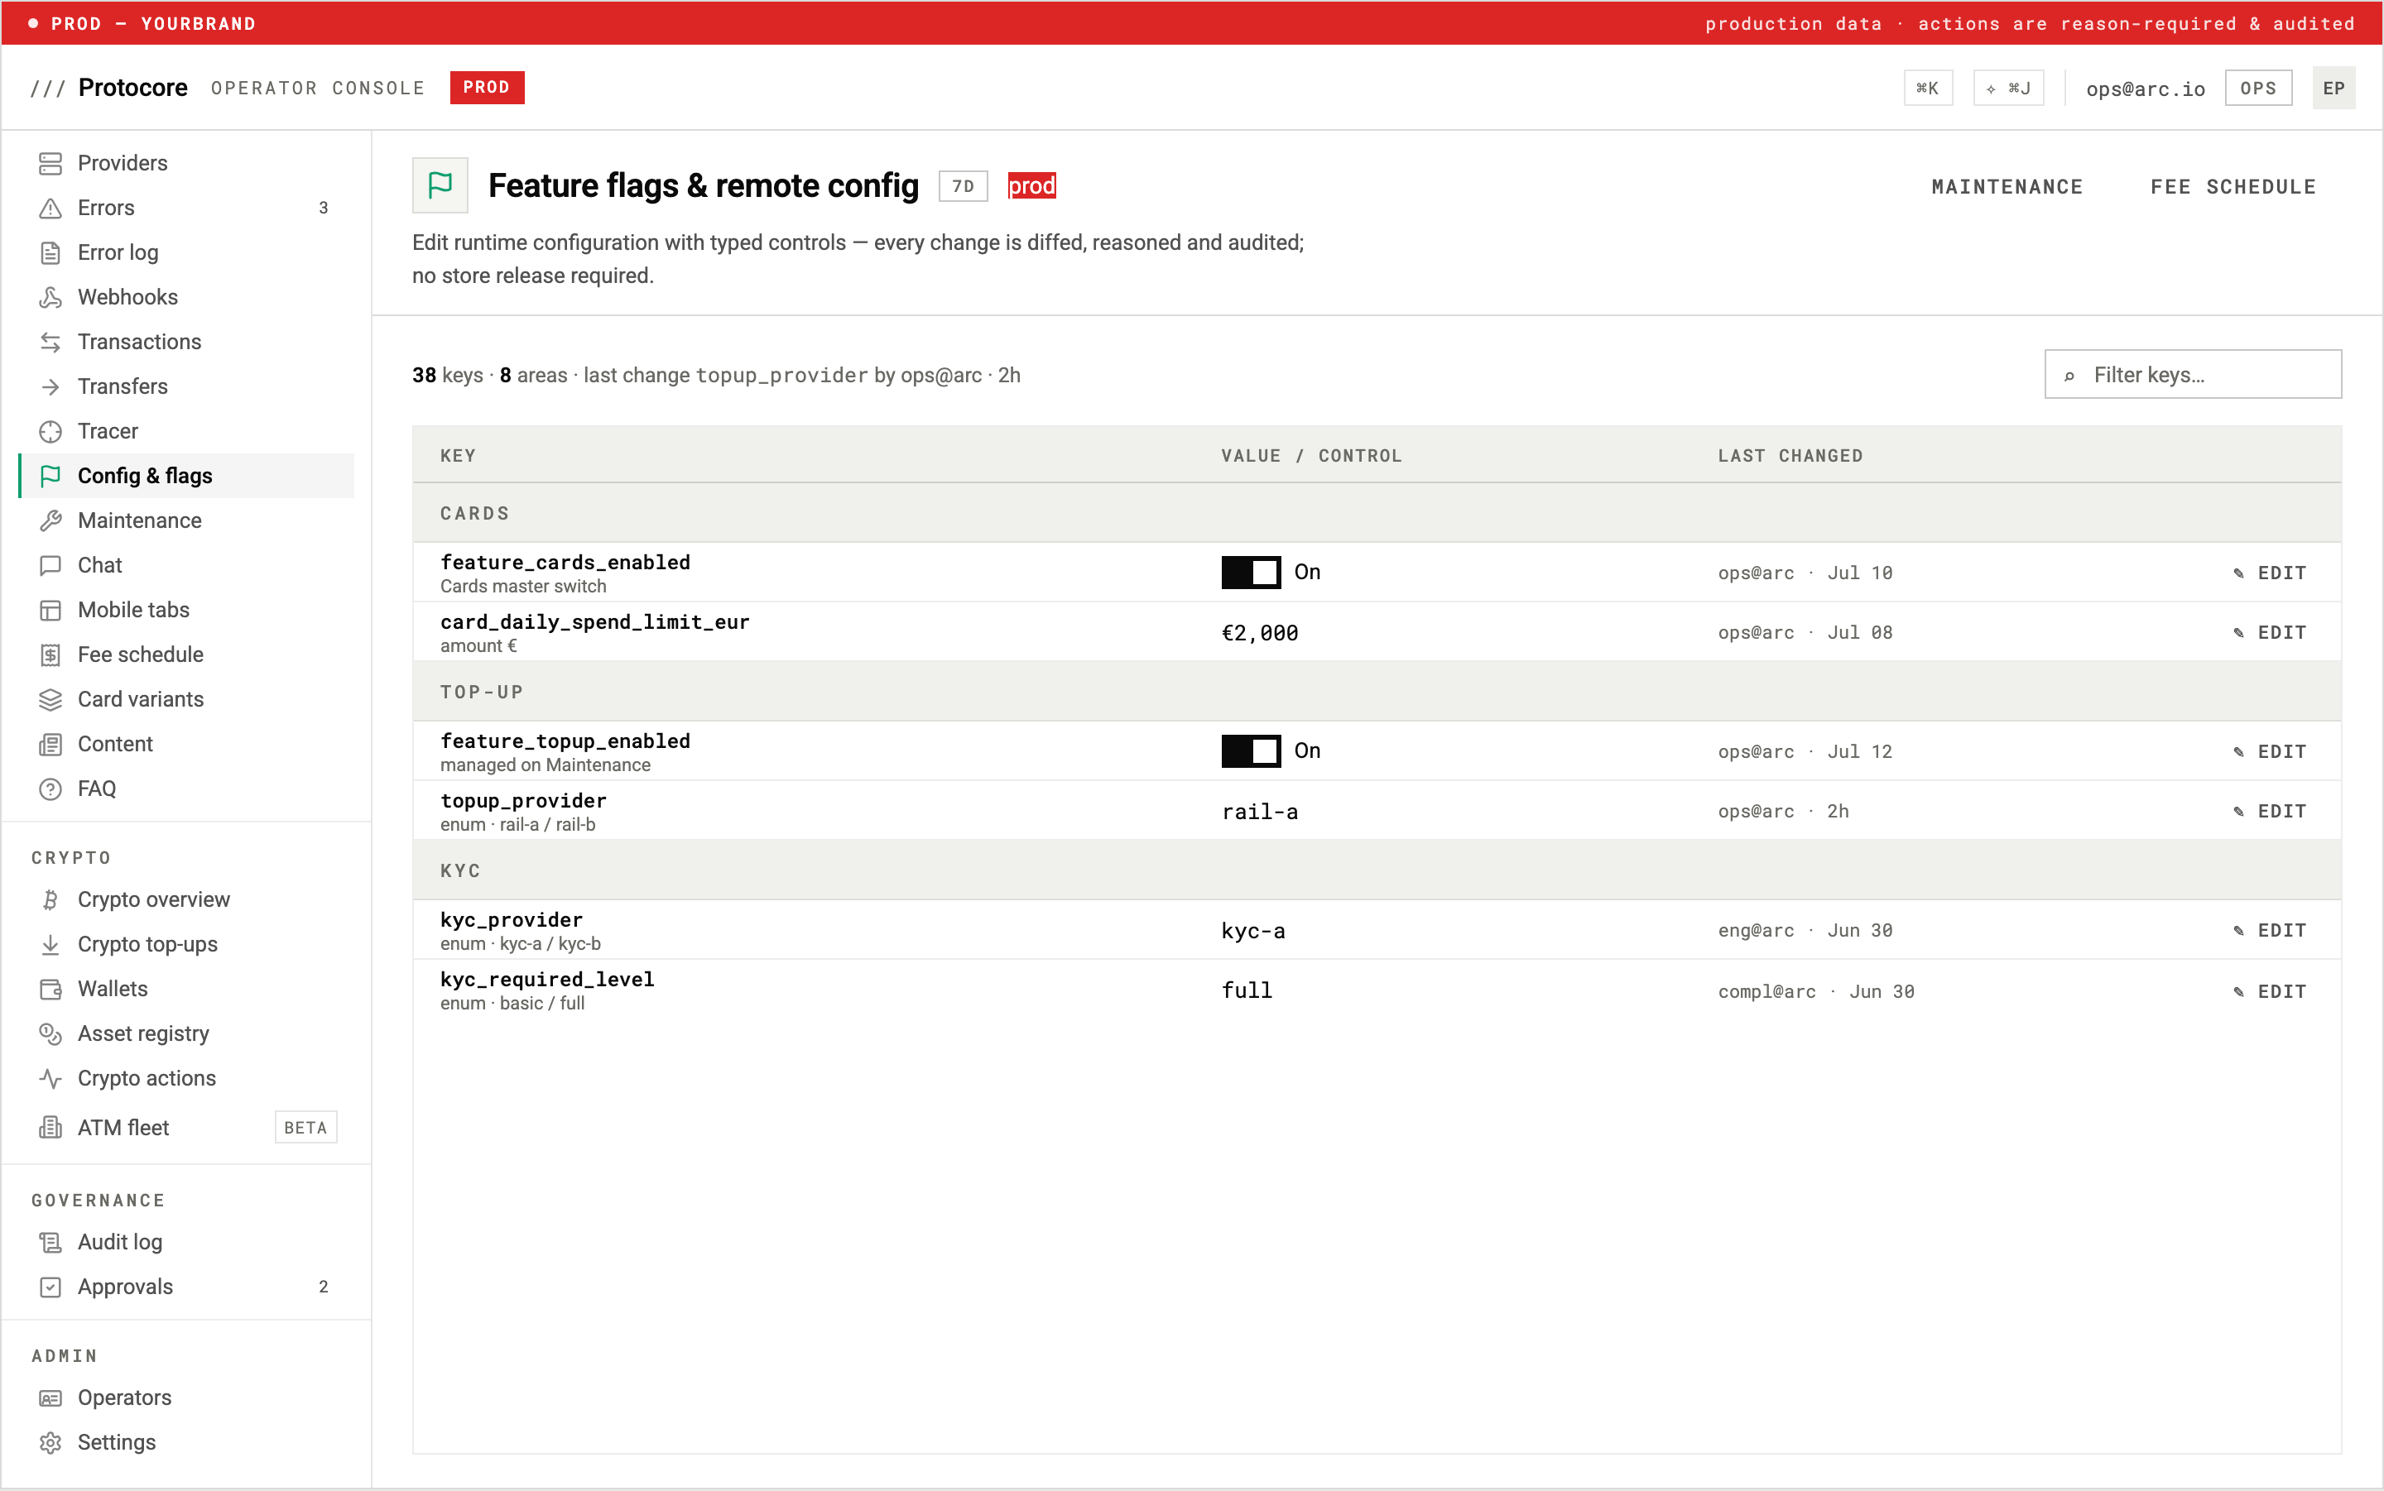Viewport: 2384px width, 1491px height.
Task: Click the Operators ID card icon
Action: coord(50,1398)
